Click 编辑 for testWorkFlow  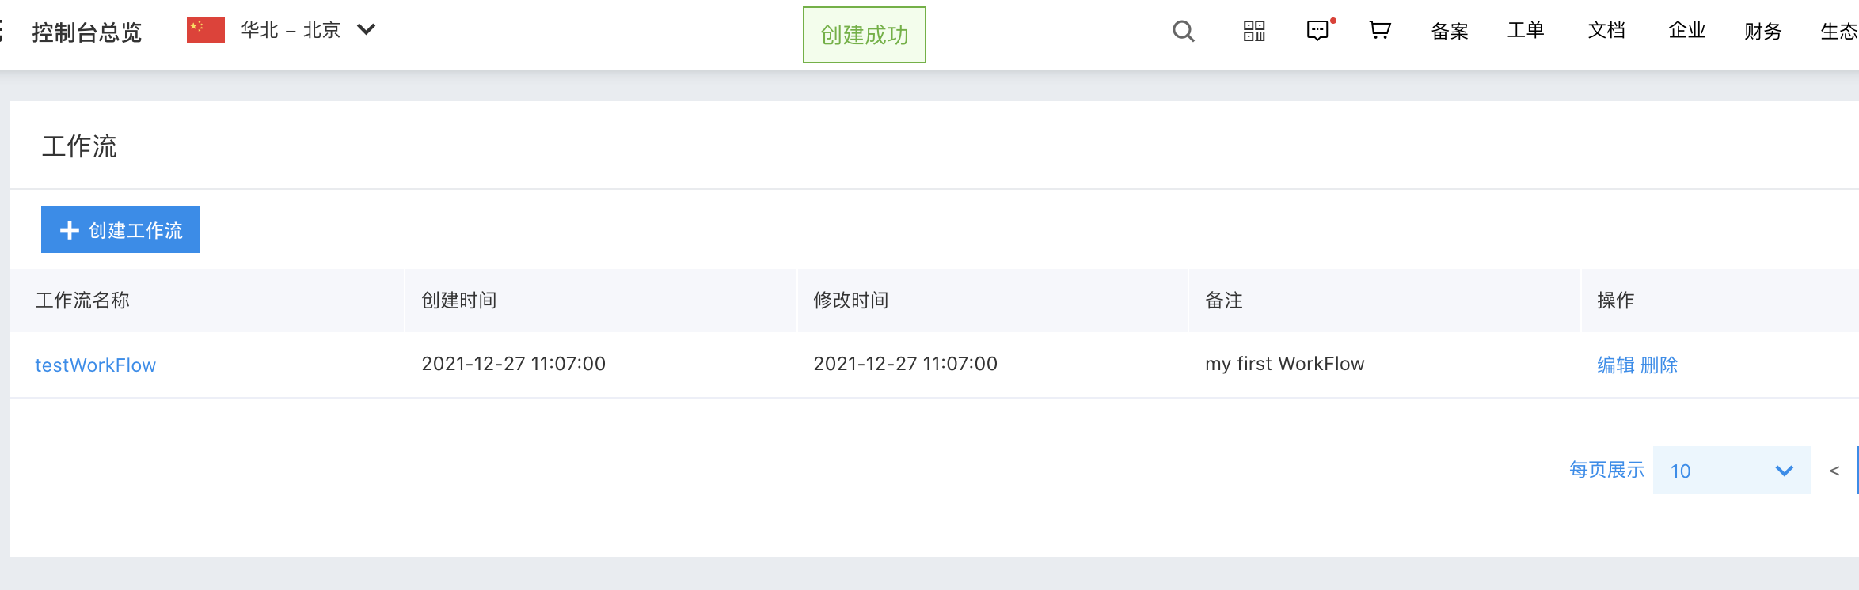click(x=1615, y=365)
